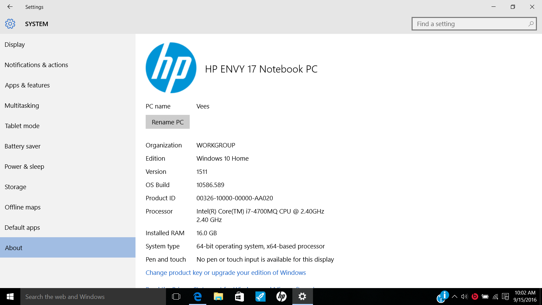Click the OS Build value 10586.589
The height and width of the screenshot is (305, 542).
pos(210,185)
